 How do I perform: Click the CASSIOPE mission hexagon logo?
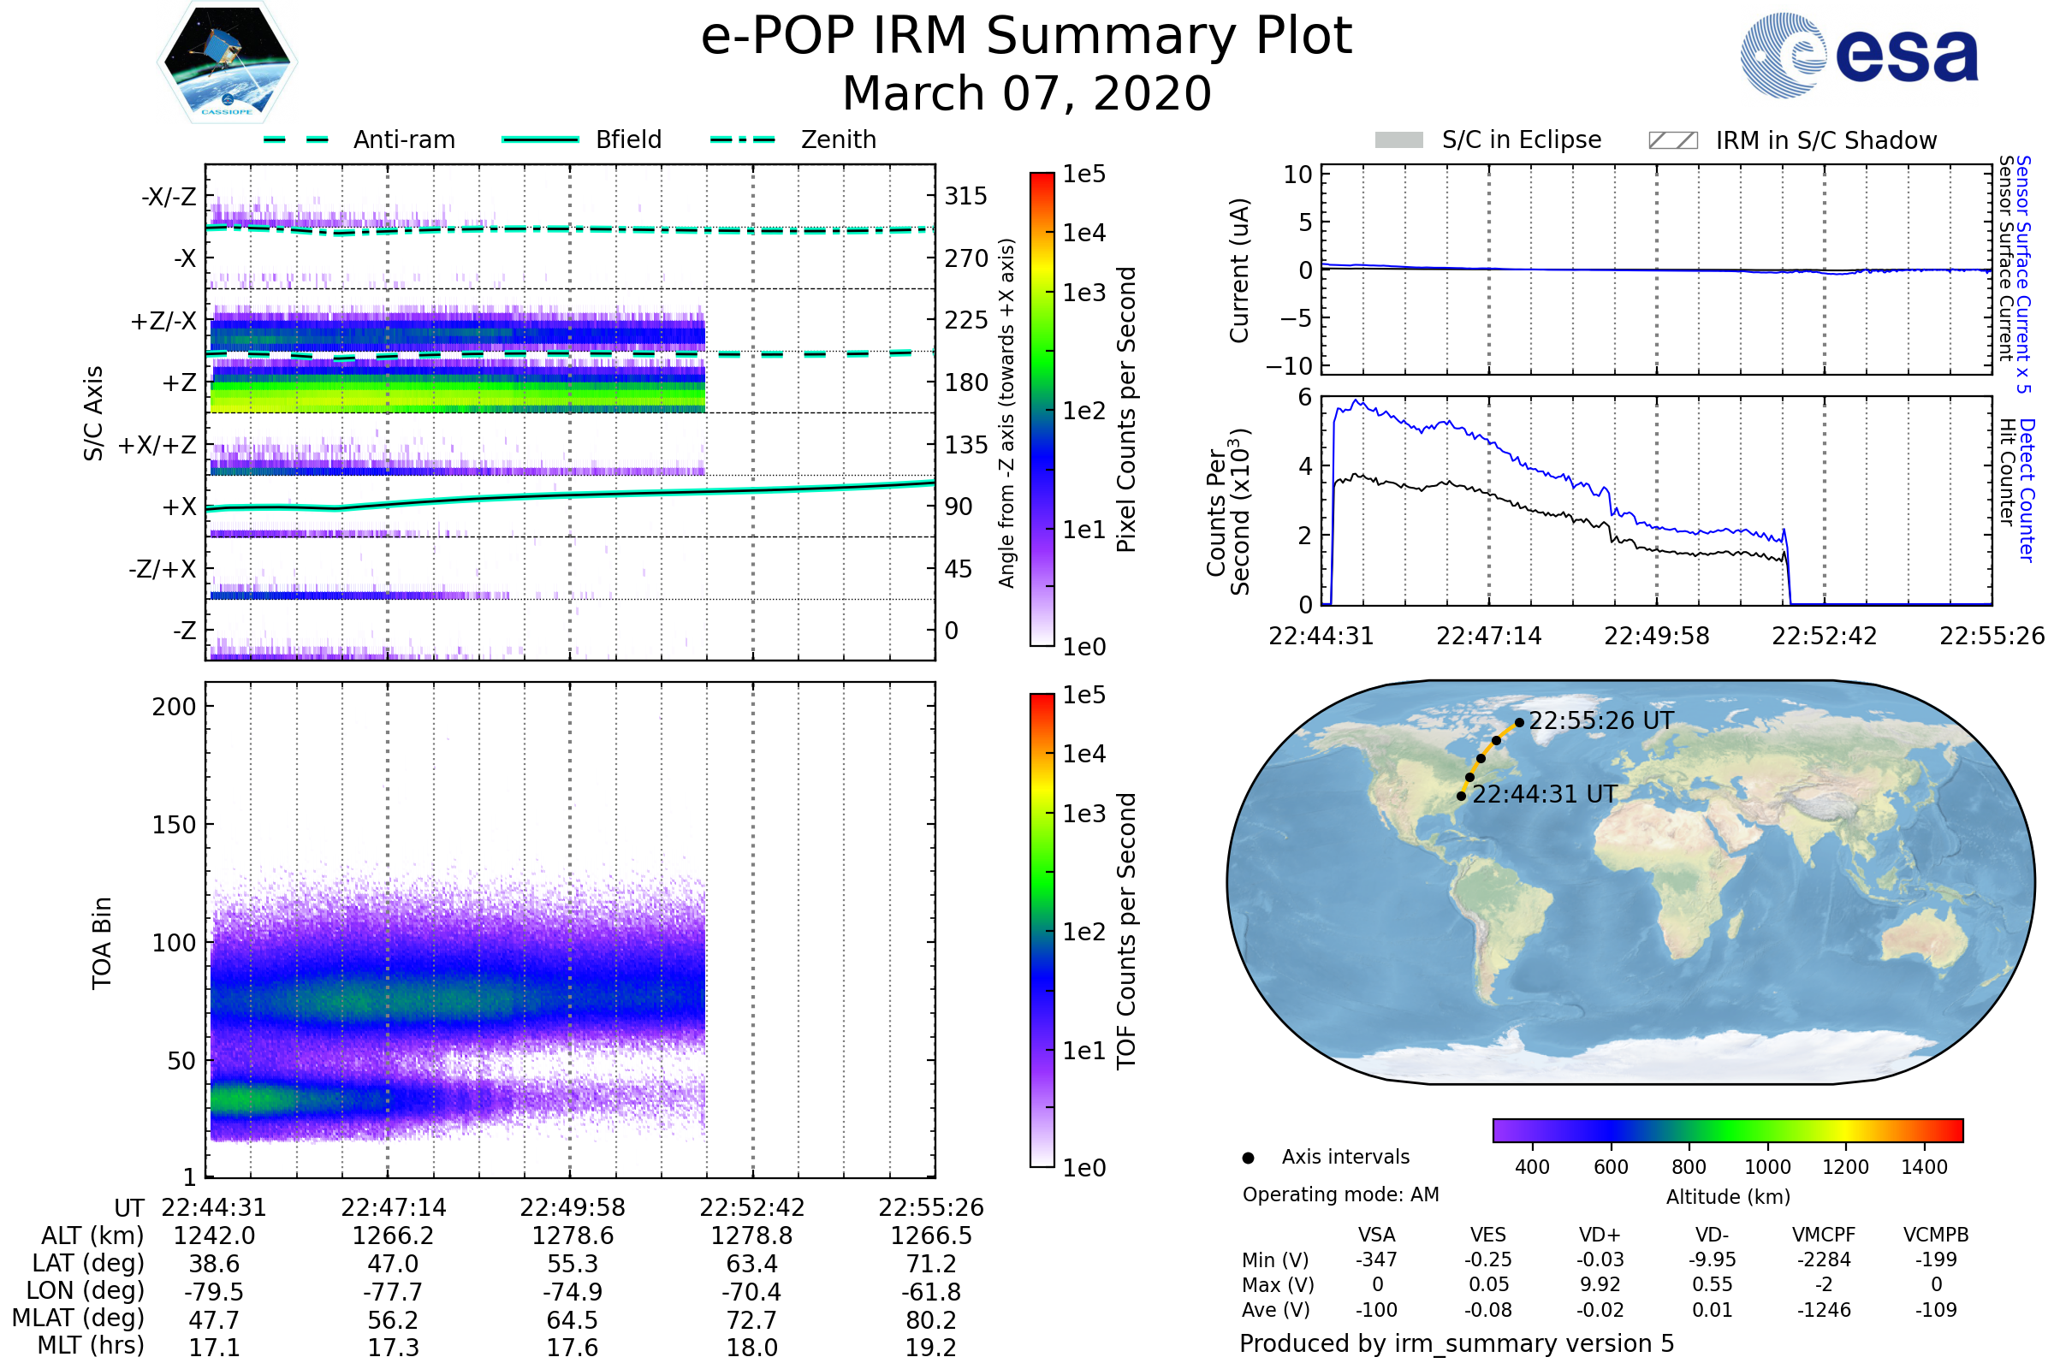click(x=227, y=62)
